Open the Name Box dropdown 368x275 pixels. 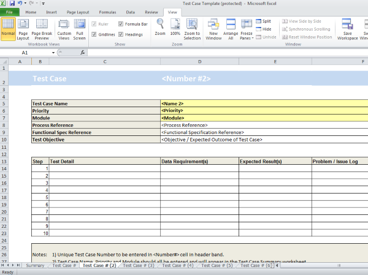pyautogui.click(x=53, y=53)
